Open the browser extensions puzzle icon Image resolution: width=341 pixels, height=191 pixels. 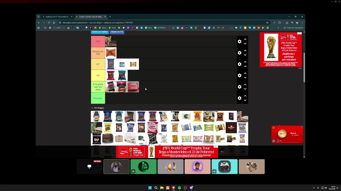coord(279,23)
